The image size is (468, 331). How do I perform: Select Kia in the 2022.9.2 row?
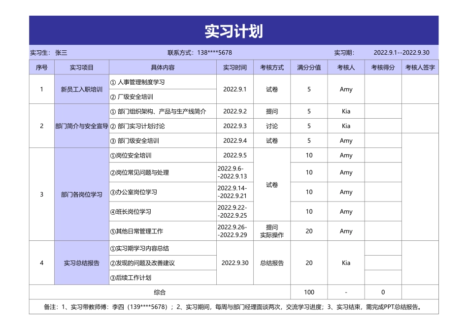click(346, 111)
